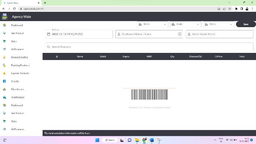
Task: Open Add Product from the sidebar
Action: [18, 97]
